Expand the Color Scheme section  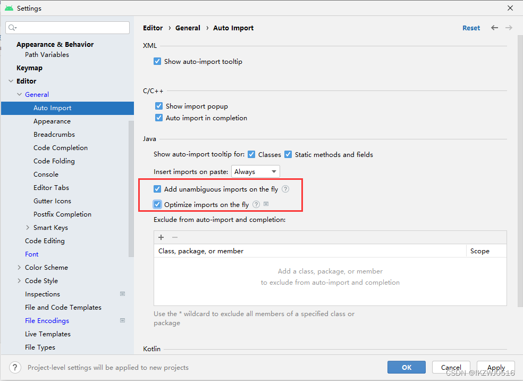coord(19,268)
